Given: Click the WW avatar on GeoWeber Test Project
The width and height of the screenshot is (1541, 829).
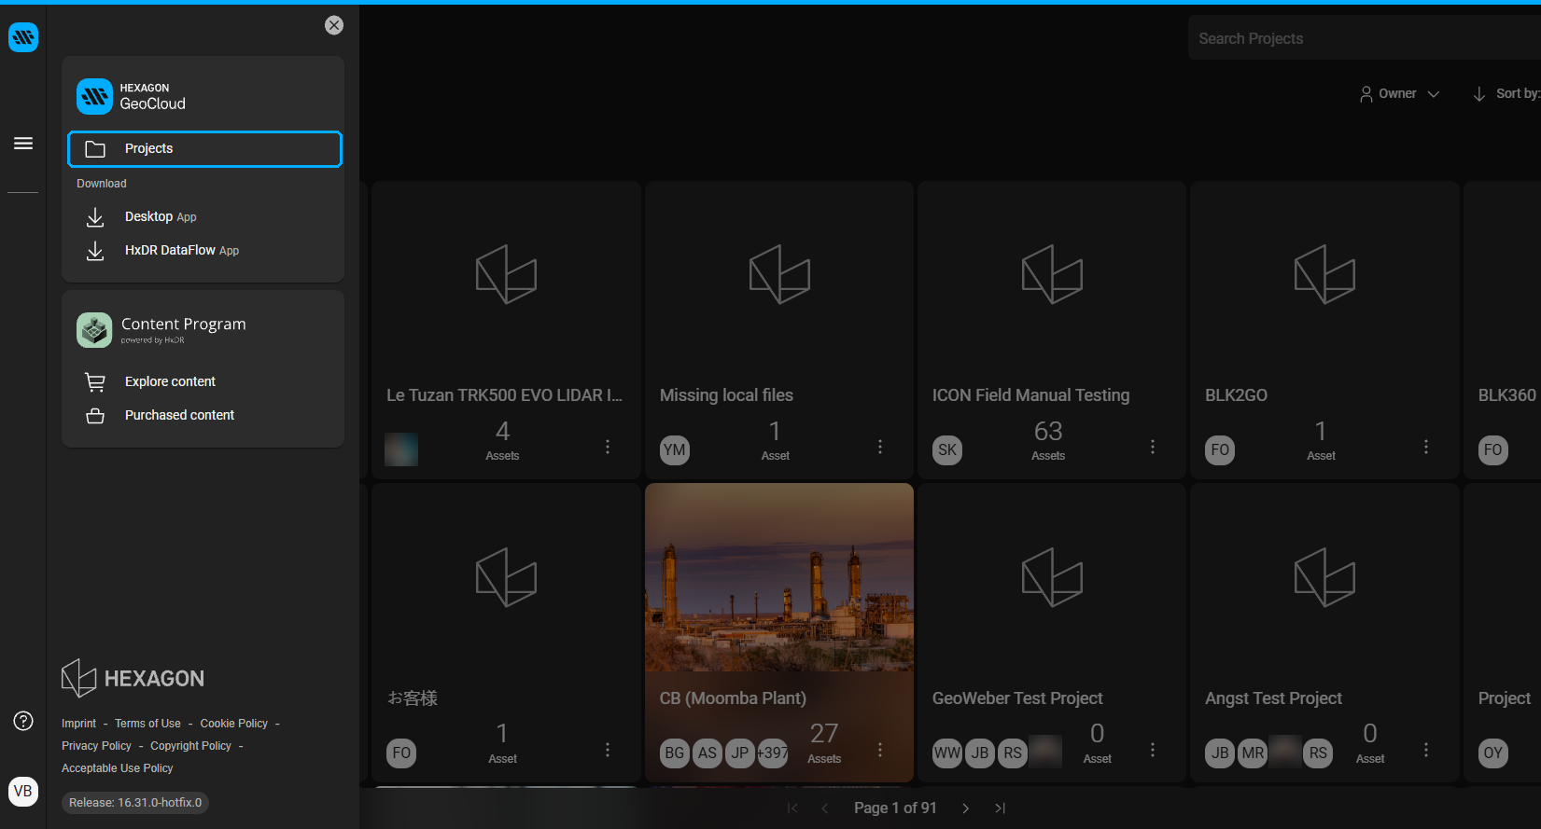Looking at the screenshot, I should (947, 753).
